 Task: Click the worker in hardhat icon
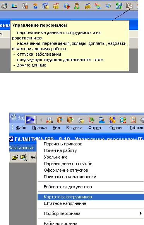coord(35,6)
